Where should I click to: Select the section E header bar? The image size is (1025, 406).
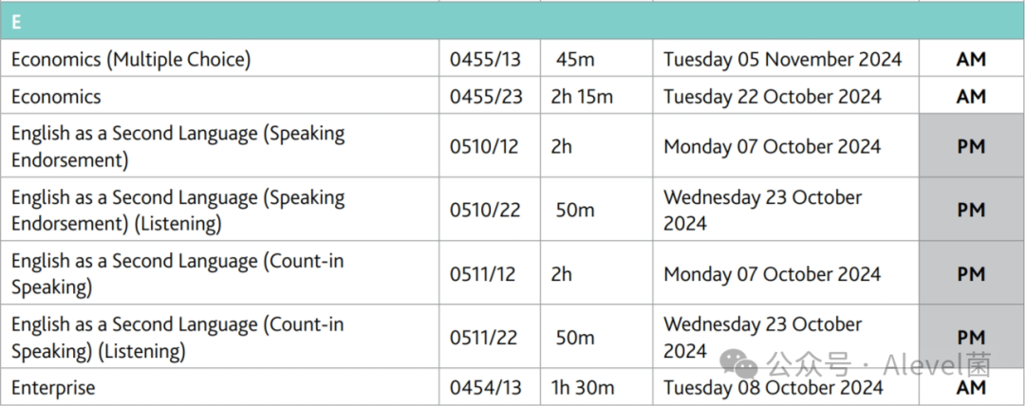pyautogui.click(x=512, y=22)
